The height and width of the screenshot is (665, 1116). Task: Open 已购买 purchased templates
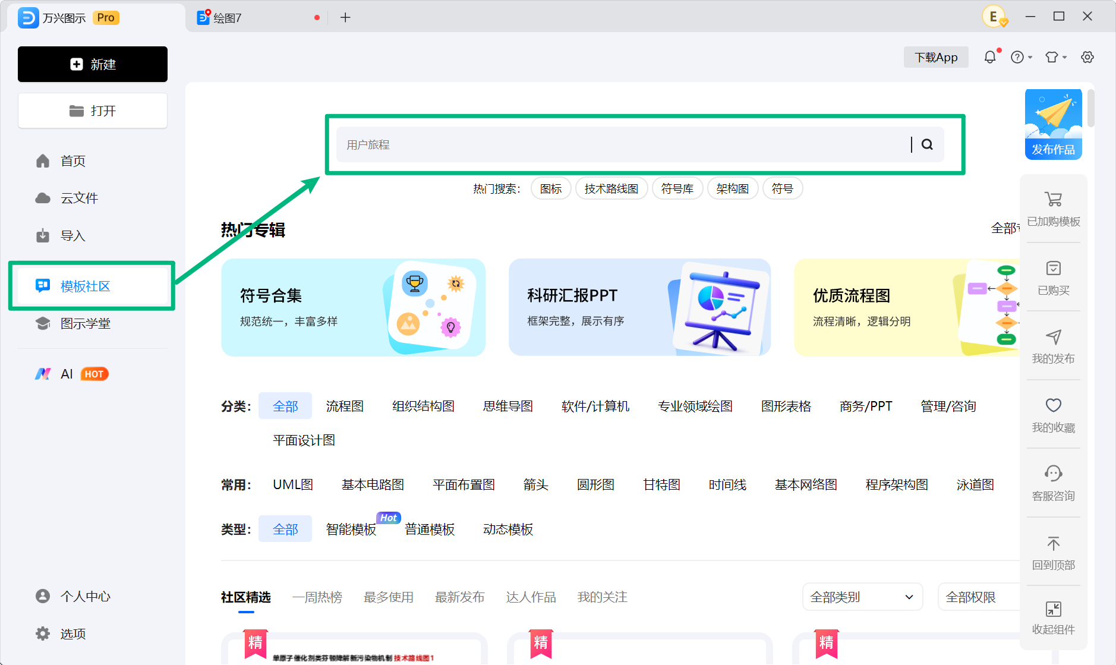click(1053, 278)
